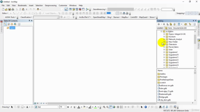The height and width of the screenshot is (112, 200).
Task: List layers by selection
Action: click(15, 24)
